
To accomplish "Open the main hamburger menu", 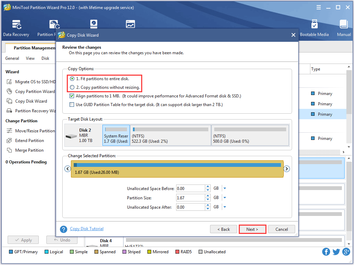I will click(x=319, y=8).
